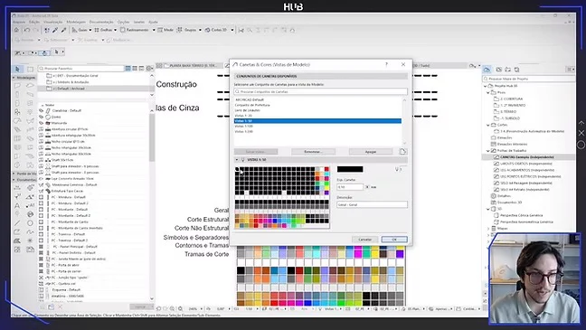This screenshot has width=586, height=330.
Task: Click the home icon in the toolbar
Action: coord(16,30)
